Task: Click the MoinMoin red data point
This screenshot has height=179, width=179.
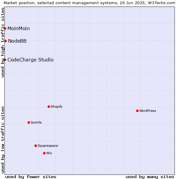Action: tap(5, 28)
